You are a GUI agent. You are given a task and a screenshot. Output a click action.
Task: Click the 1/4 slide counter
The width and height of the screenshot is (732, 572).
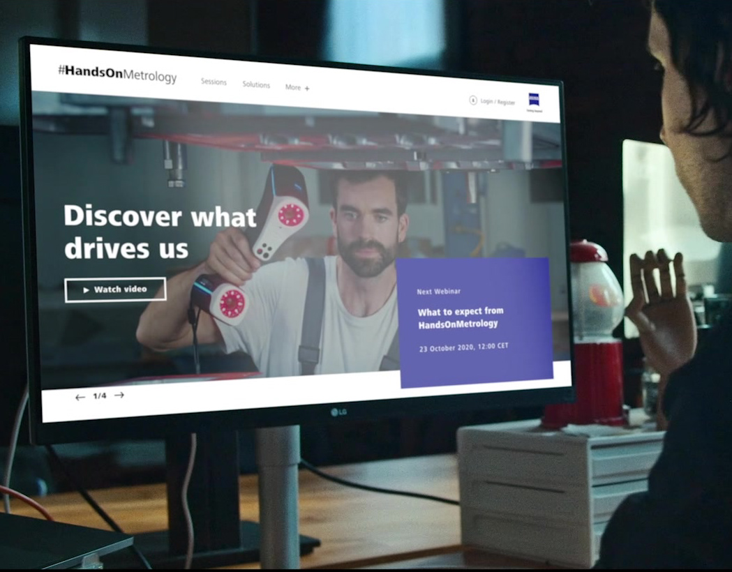pyautogui.click(x=99, y=396)
